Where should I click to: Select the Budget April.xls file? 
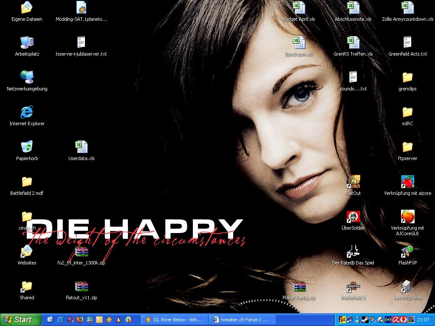point(299,8)
